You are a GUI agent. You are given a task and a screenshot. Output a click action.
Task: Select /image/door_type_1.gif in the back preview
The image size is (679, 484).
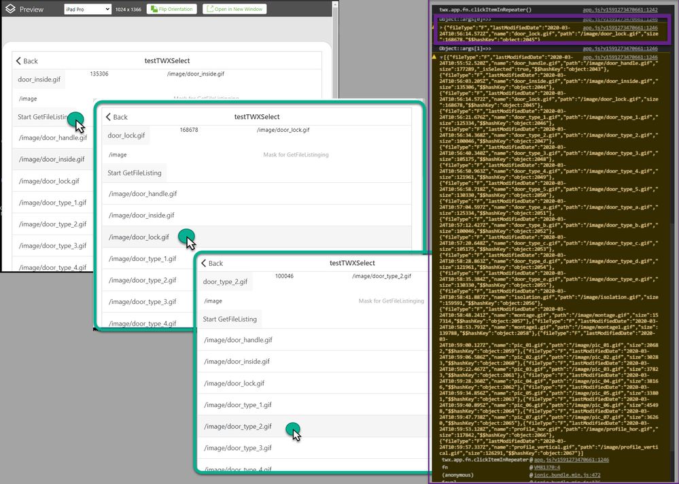pos(52,203)
